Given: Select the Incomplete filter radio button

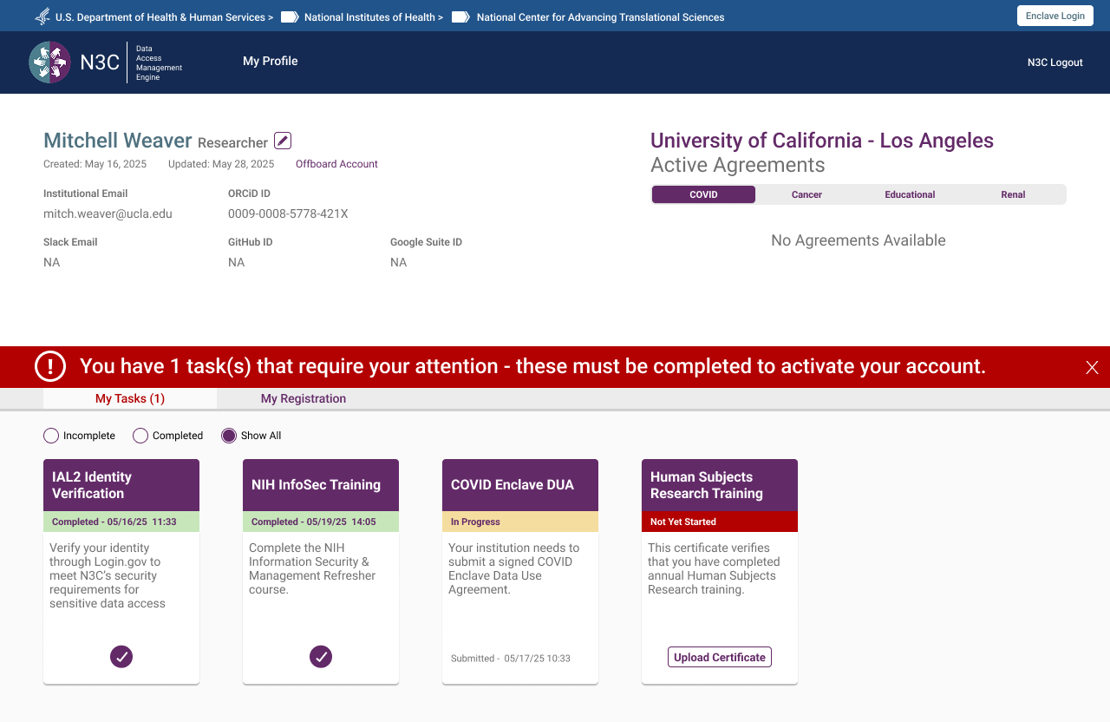Looking at the screenshot, I should coord(50,436).
